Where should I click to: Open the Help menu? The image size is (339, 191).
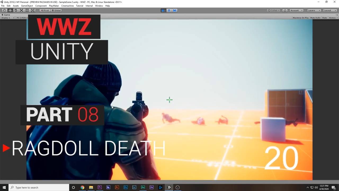(108, 6)
